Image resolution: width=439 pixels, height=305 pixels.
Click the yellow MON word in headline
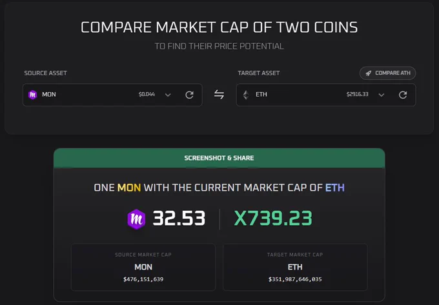(129, 188)
